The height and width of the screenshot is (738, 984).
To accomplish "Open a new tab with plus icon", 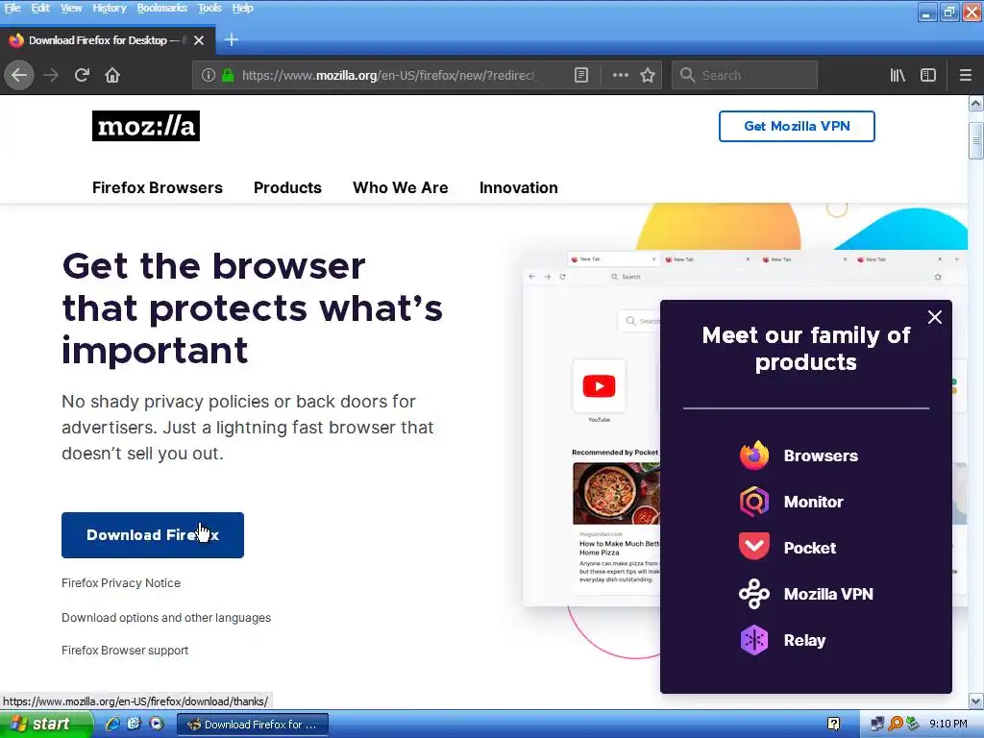I will click(x=232, y=40).
